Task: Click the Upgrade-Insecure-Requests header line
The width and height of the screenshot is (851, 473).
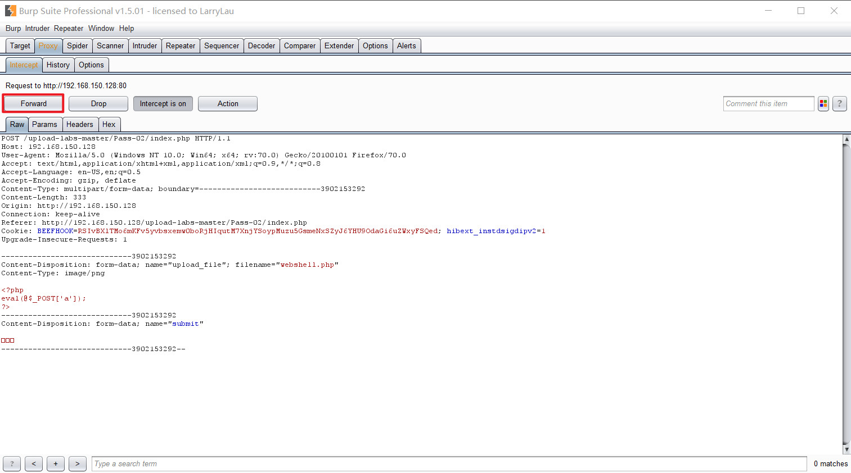Action: 64,239
